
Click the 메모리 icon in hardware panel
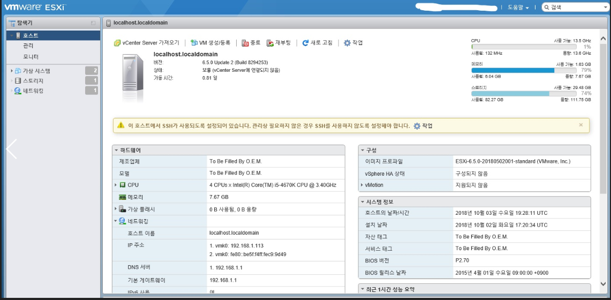coord(122,197)
